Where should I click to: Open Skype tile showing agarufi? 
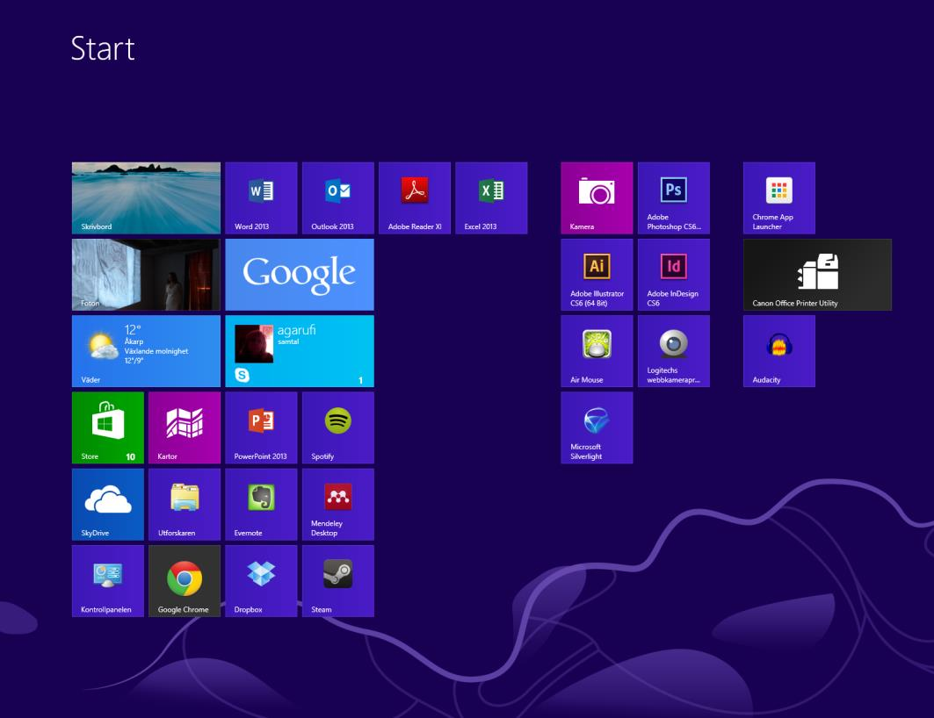click(x=300, y=351)
